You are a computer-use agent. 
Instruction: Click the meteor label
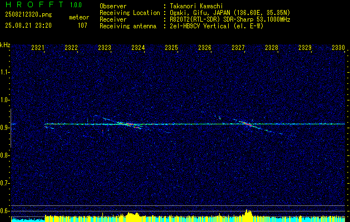click(79, 17)
